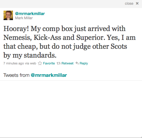Click the empty tweets list area below divider
Image resolution: width=142 pixels, height=138 pixels.
[x=71, y=109]
